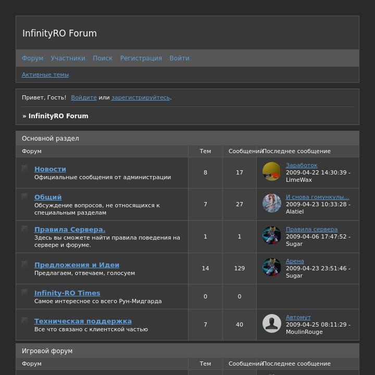Open the Активные темы link

pyautogui.click(x=45, y=74)
